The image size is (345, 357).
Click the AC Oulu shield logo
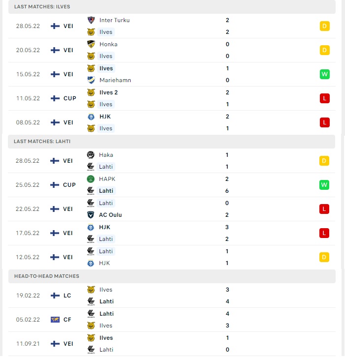91,215
